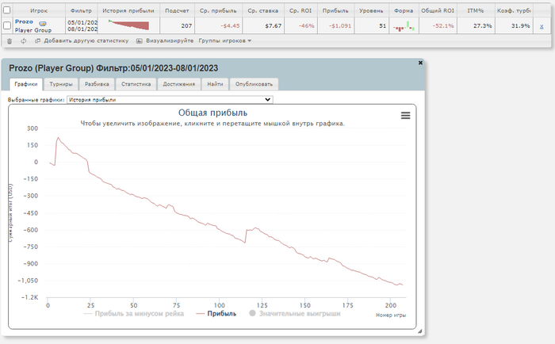Toggle the Значительные выигрыши legend item
555x344 pixels.
tap(295, 314)
